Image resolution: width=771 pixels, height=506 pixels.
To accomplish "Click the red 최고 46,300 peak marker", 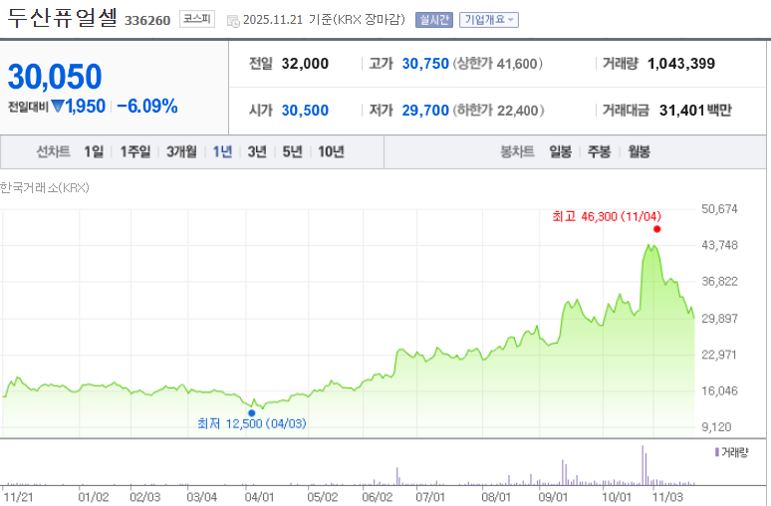I will [656, 229].
